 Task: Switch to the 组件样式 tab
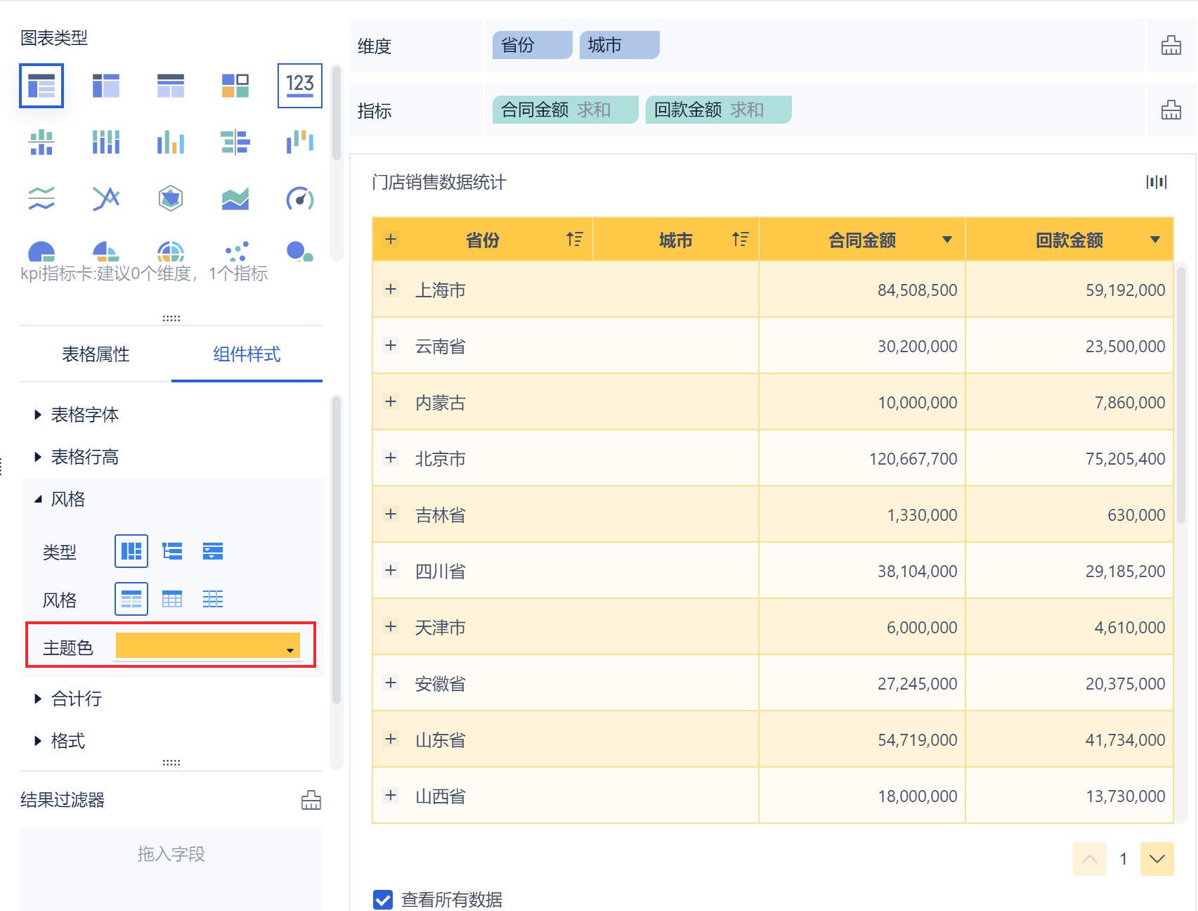coord(247,354)
